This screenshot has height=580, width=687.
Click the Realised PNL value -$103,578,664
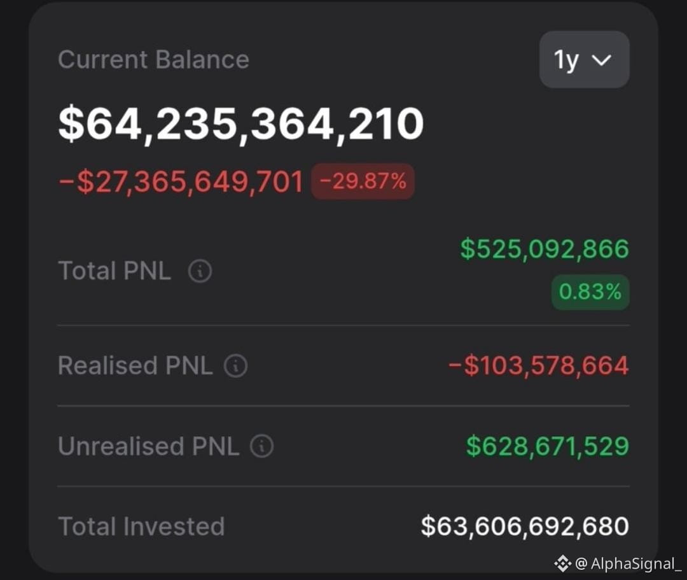click(x=539, y=365)
